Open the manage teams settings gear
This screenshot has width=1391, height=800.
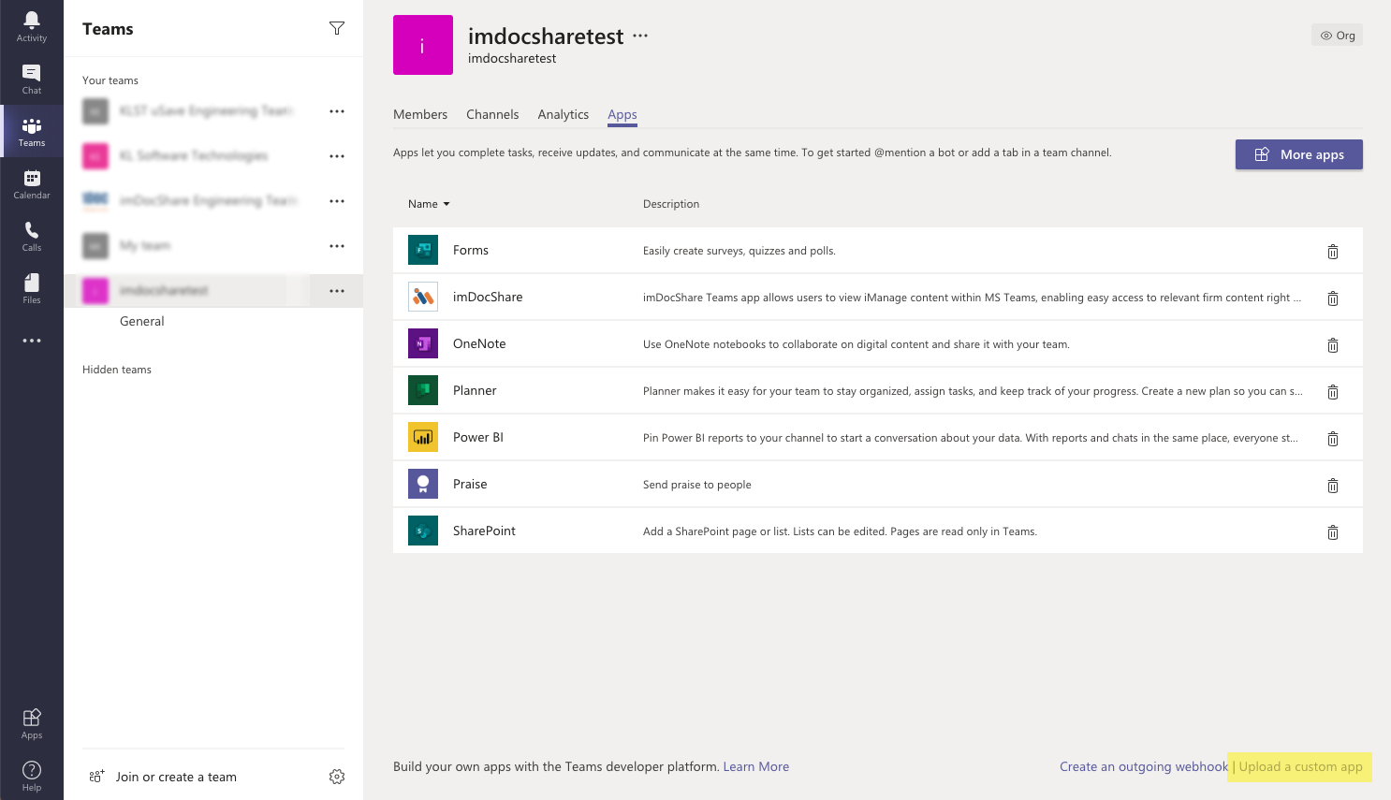(337, 777)
